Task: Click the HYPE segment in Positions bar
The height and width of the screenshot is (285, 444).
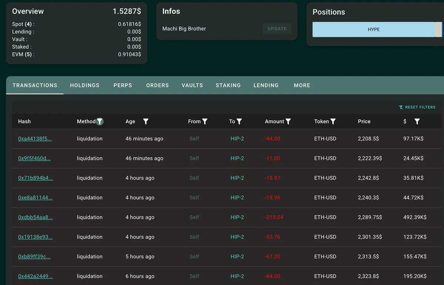Action: [374, 30]
